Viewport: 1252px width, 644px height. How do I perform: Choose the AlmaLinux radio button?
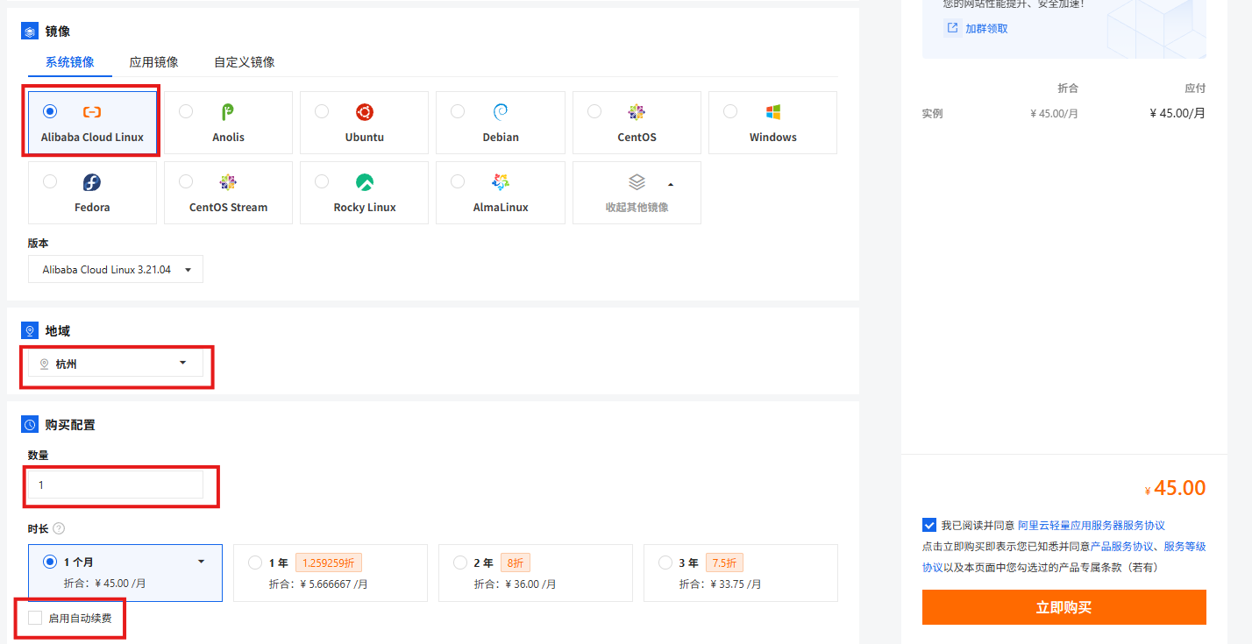tap(458, 181)
